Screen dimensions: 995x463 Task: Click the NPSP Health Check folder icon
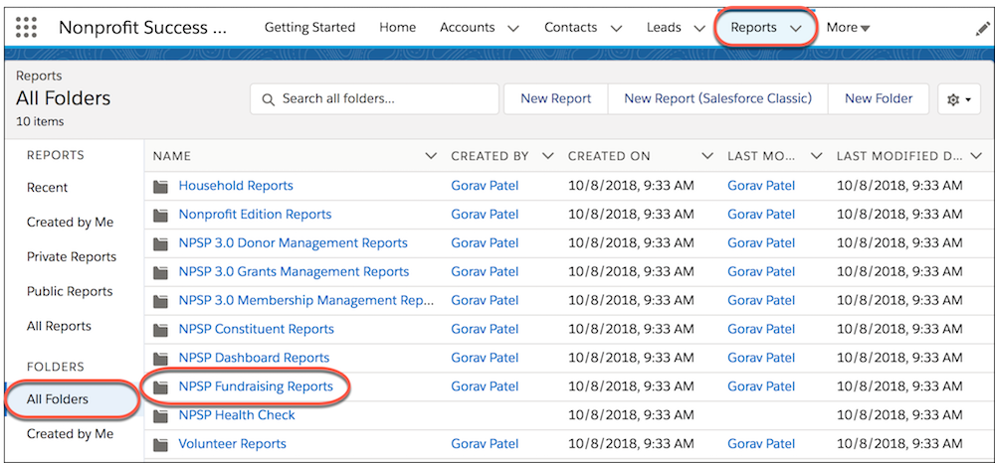(x=161, y=415)
